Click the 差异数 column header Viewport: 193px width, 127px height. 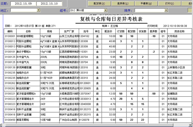click(153, 31)
